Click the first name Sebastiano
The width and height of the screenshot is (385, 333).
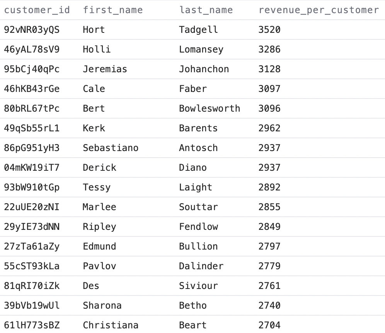(x=110, y=148)
